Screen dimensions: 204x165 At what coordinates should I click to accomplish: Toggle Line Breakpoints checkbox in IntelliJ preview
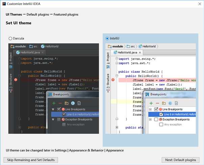coord(156,109)
